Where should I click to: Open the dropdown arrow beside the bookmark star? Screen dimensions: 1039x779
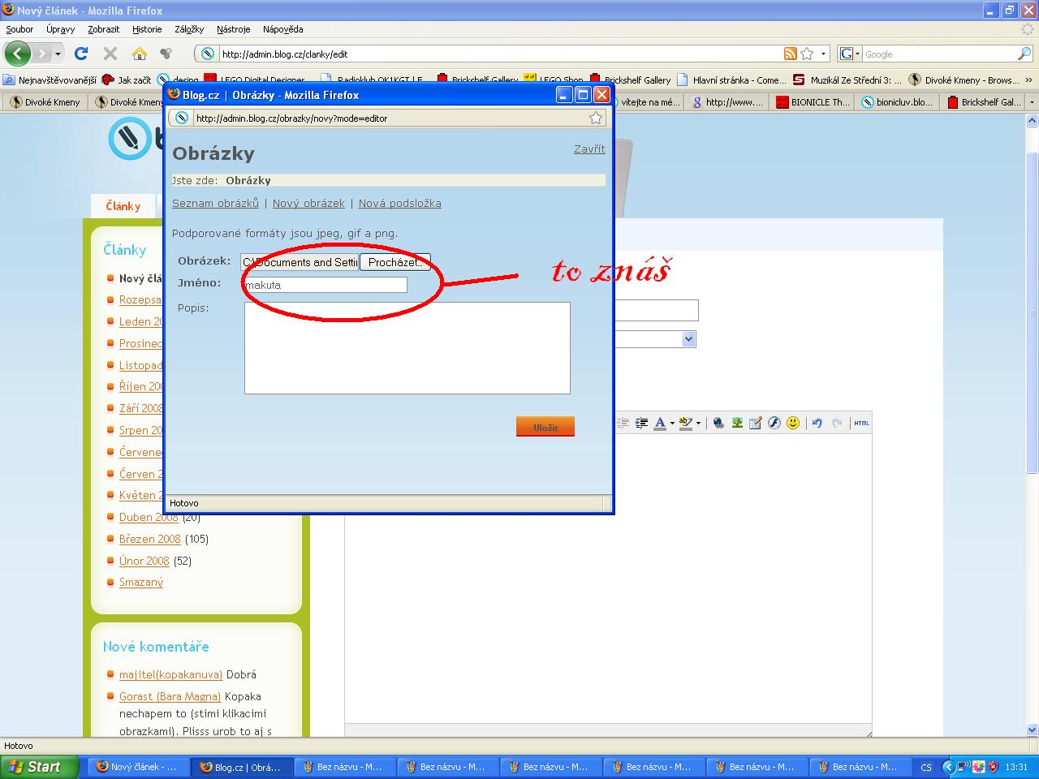823,54
